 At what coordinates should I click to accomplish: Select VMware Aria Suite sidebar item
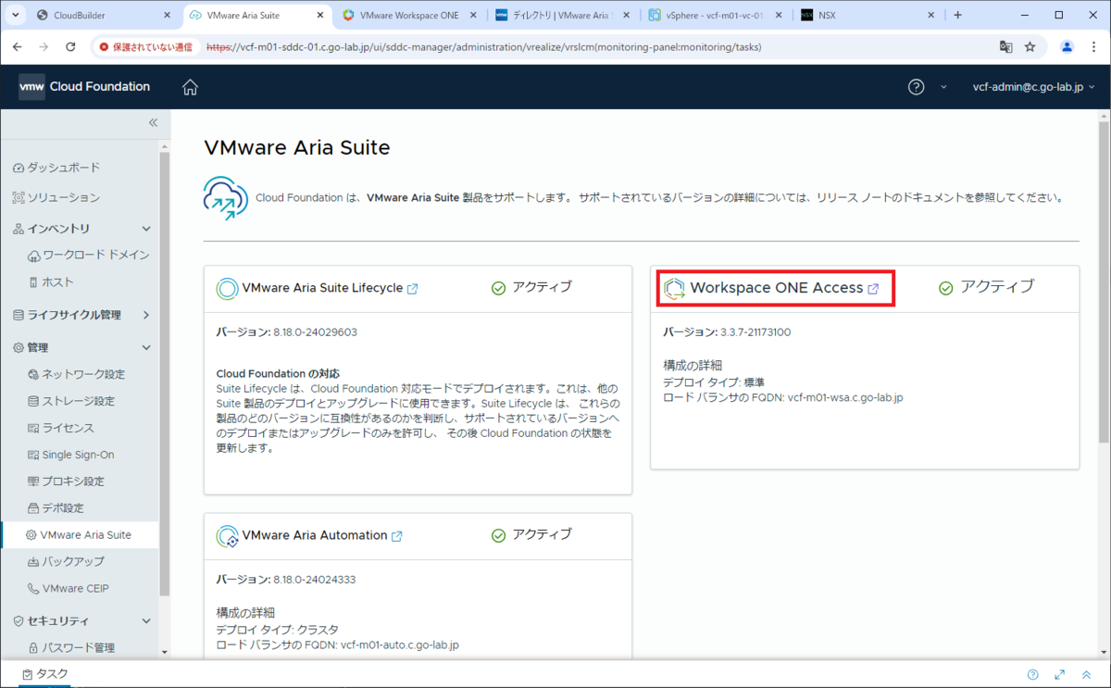pos(79,535)
